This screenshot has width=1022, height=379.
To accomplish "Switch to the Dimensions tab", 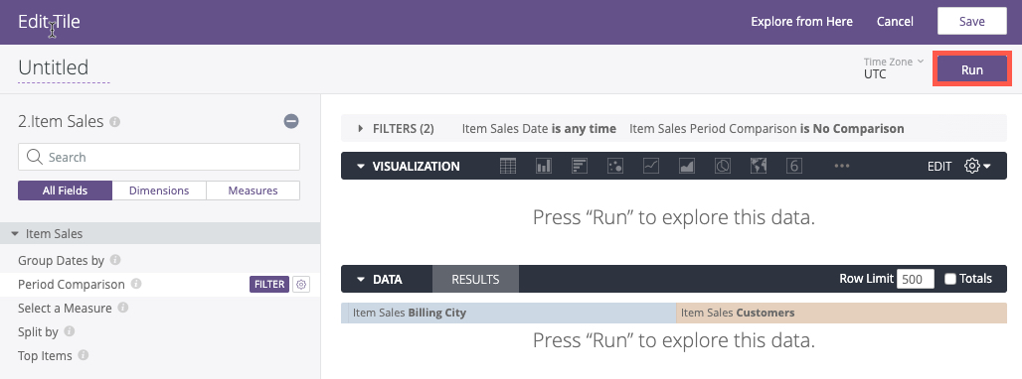I will tap(159, 190).
